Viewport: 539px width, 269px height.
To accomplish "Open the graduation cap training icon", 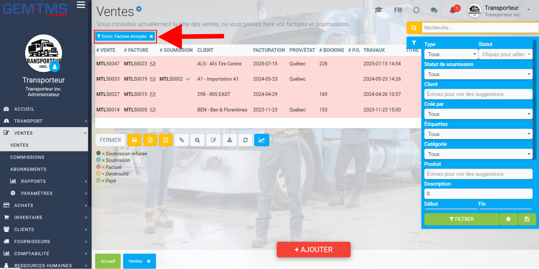I will (x=379, y=10).
